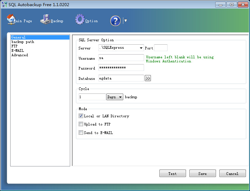
Task: Open the Main Page house icon
Action: (x=11, y=19)
